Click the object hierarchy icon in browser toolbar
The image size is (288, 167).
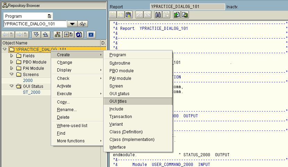point(58,34)
